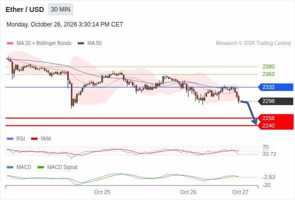The width and height of the screenshot is (295, 200).
Task: Click the blue 2332 pivot price tag
Action: [x=275, y=87]
